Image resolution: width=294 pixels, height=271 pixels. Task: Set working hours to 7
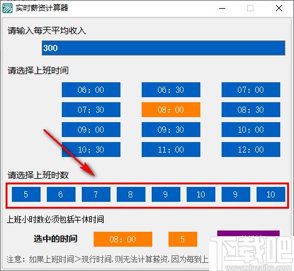(x=96, y=194)
